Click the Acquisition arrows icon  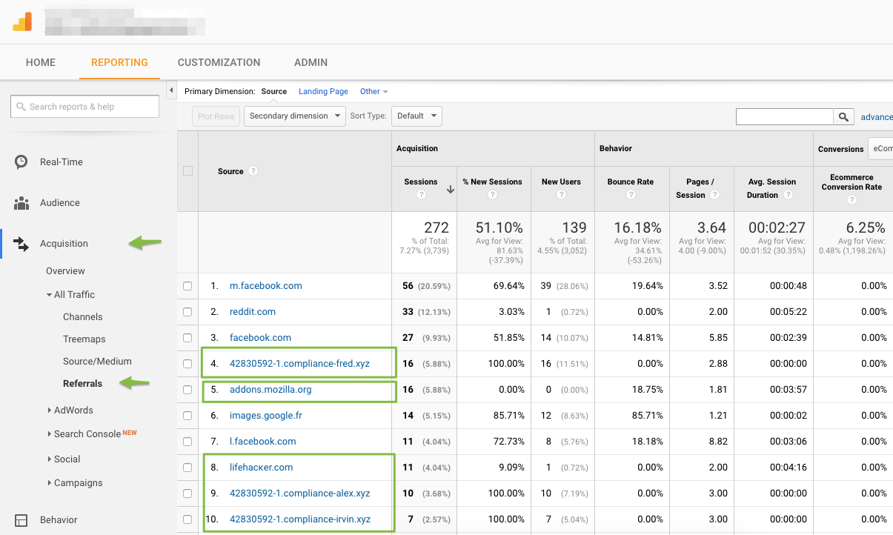pos(21,244)
